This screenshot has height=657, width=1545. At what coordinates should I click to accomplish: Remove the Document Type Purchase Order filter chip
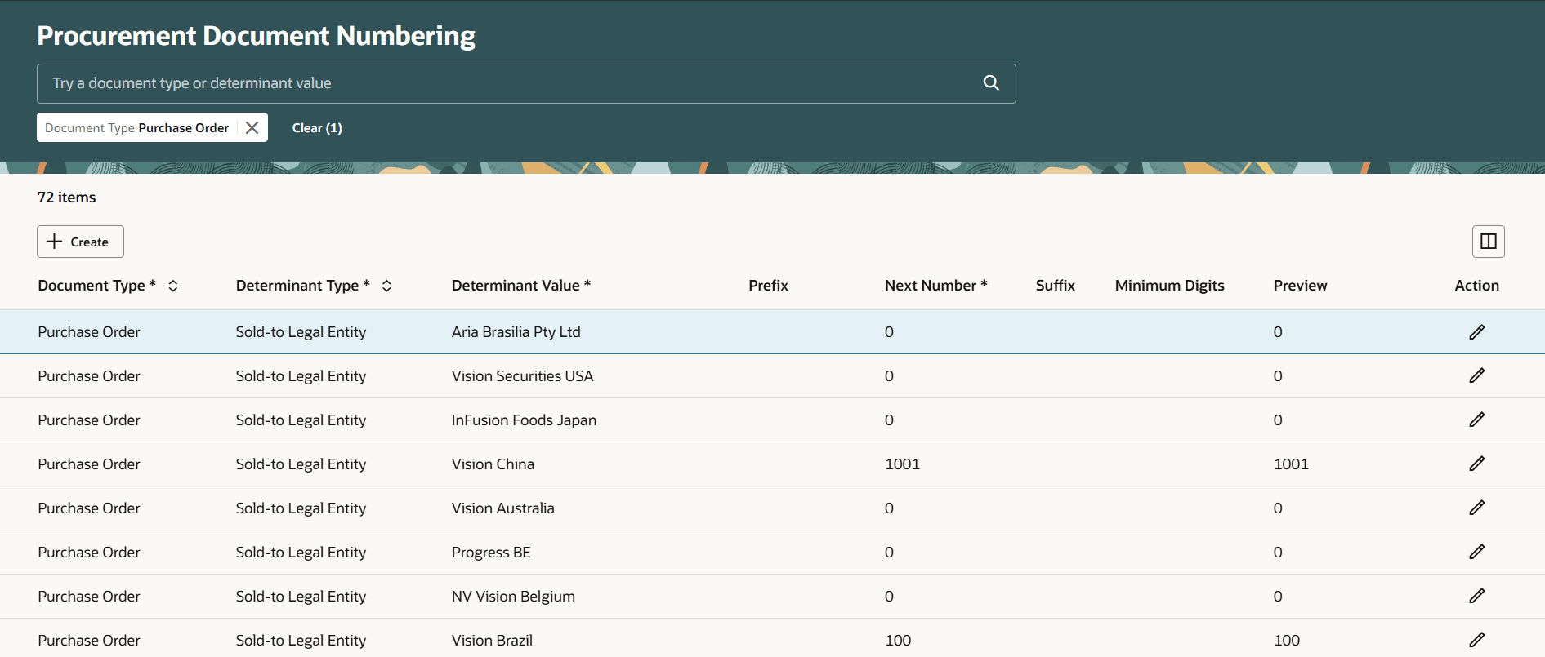point(252,127)
